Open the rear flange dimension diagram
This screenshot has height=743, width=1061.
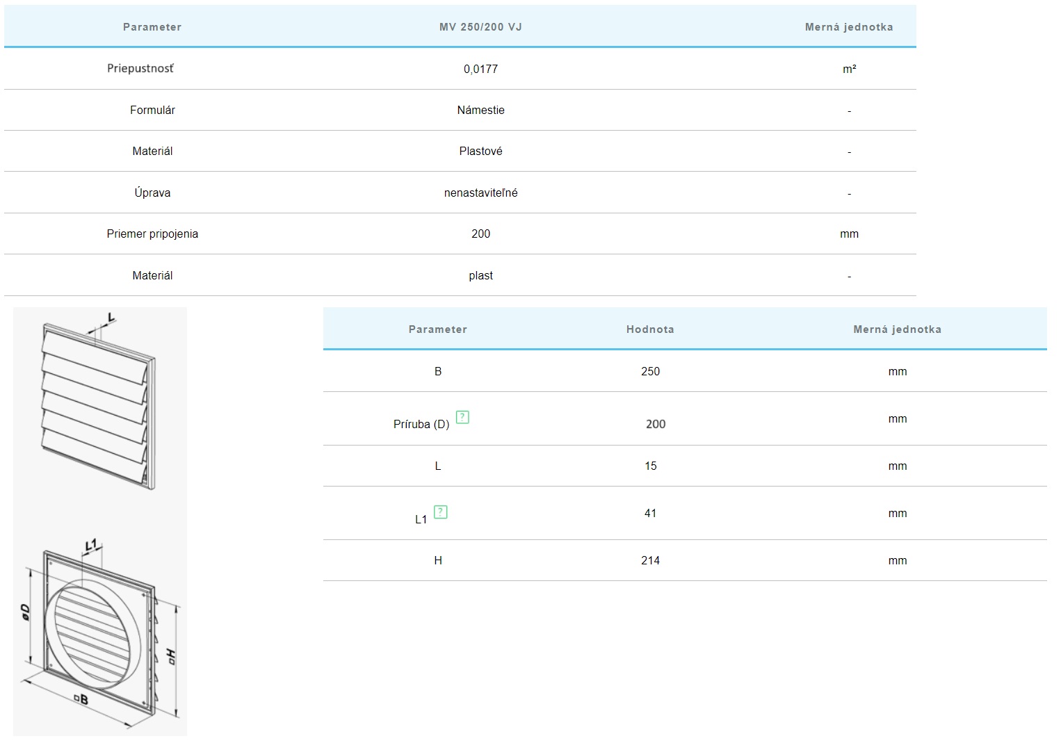pos(99,632)
